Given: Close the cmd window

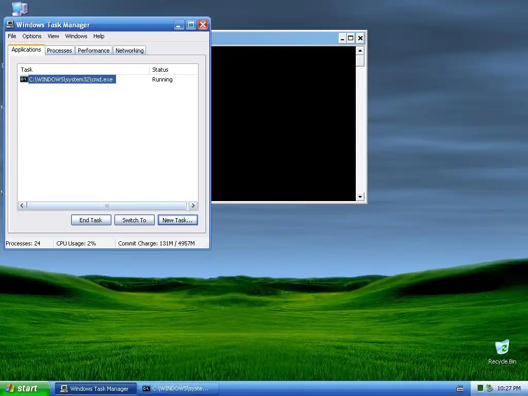Looking at the screenshot, I should (x=360, y=38).
